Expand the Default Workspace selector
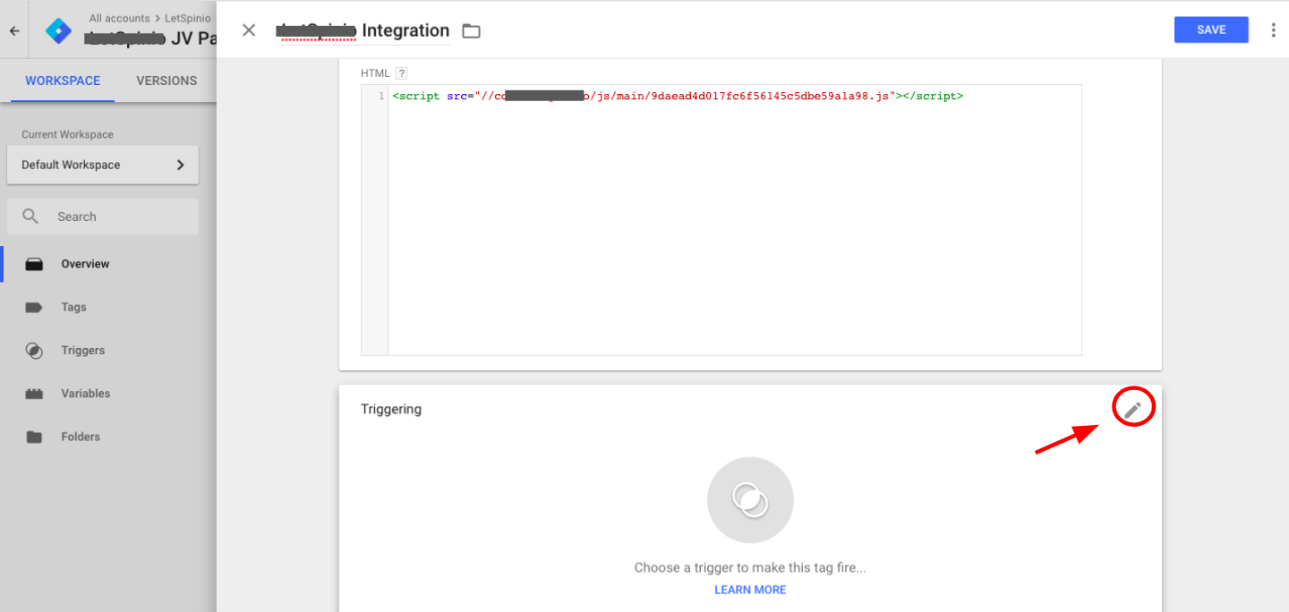 click(103, 165)
